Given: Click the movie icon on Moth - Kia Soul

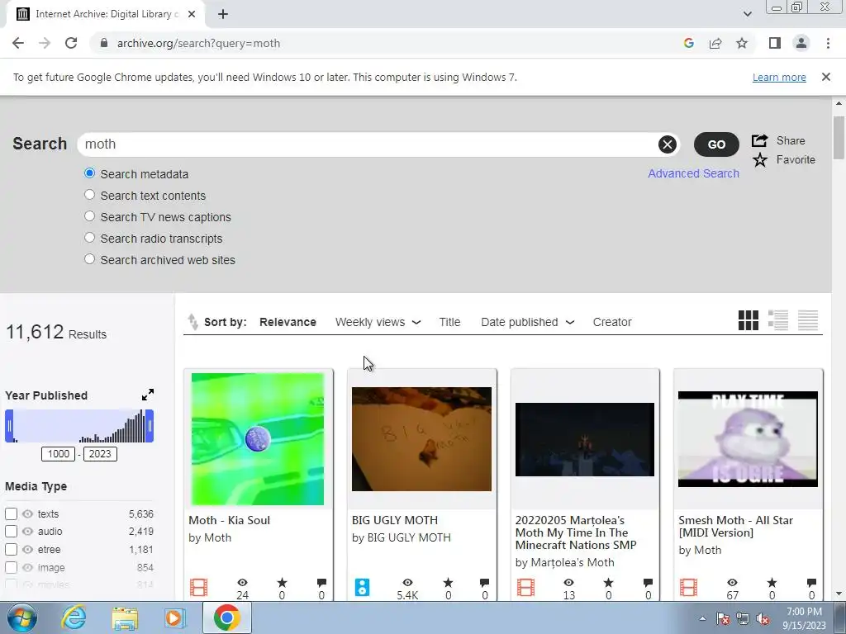Looking at the screenshot, I should click(x=198, y=587).
